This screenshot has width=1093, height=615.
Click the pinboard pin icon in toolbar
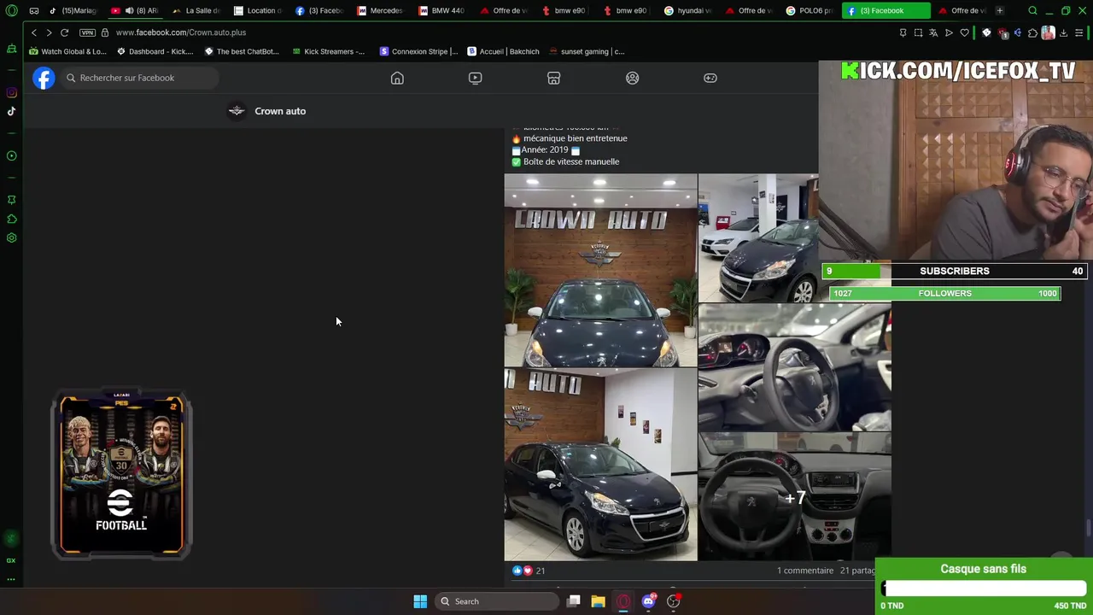(903, 32)
